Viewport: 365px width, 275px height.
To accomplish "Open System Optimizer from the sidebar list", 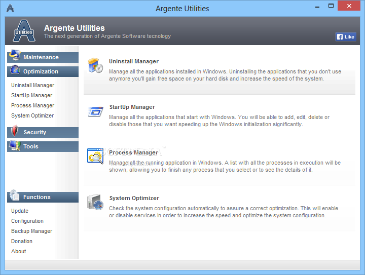I will 32,115.
